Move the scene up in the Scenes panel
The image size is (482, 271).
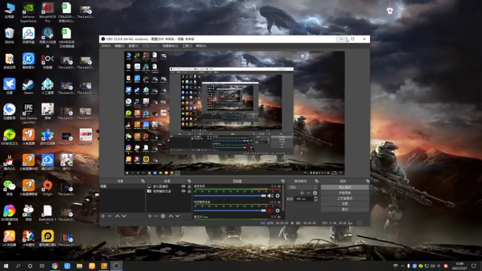tap(117, 216)
